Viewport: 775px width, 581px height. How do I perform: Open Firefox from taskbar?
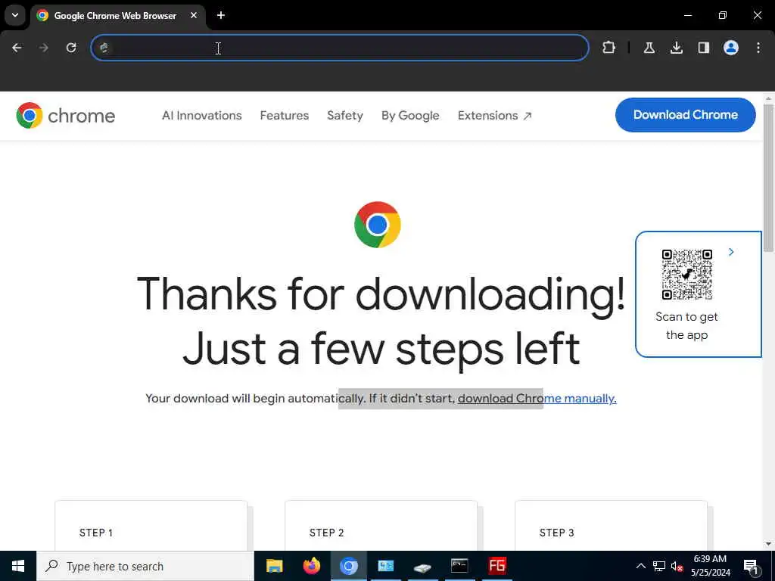[x=311, y=566]
